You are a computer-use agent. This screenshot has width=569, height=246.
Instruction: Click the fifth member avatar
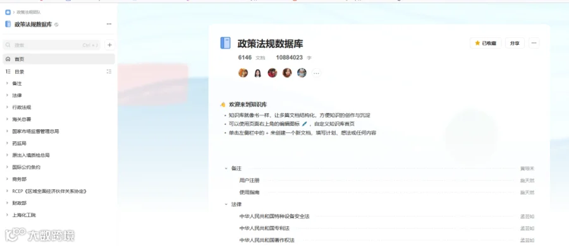(x=302, y=73)
